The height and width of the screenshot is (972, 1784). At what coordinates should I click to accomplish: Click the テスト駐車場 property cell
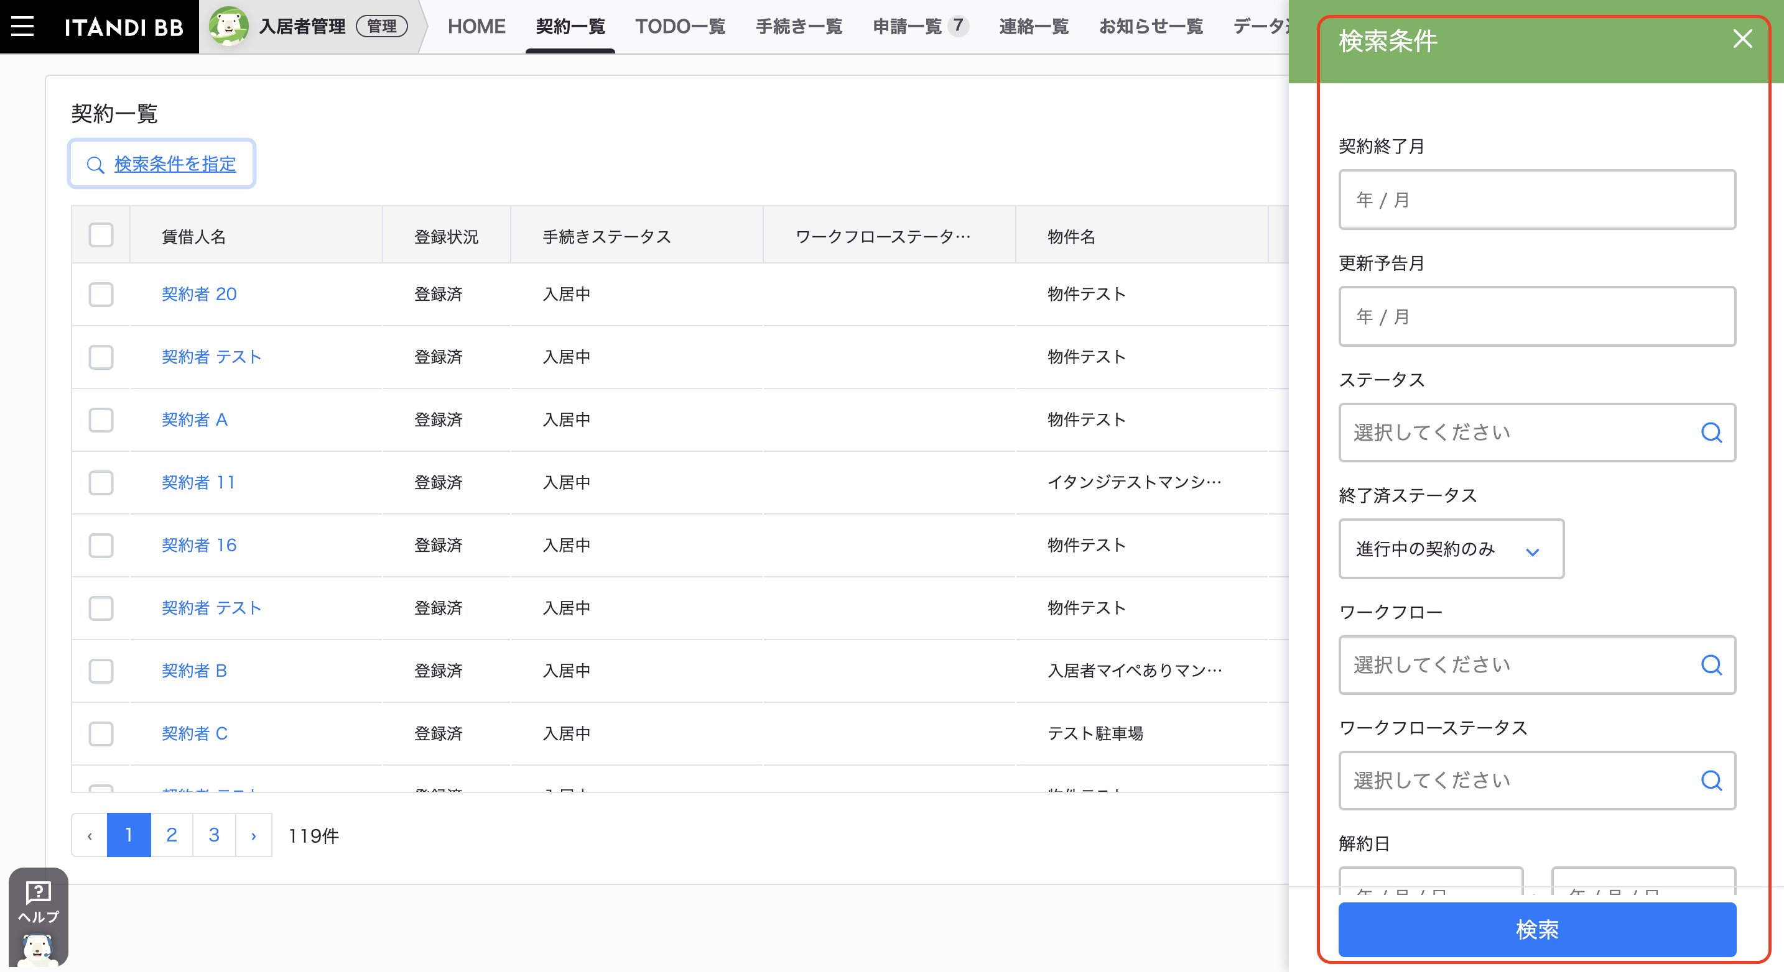pos(1095,733)
